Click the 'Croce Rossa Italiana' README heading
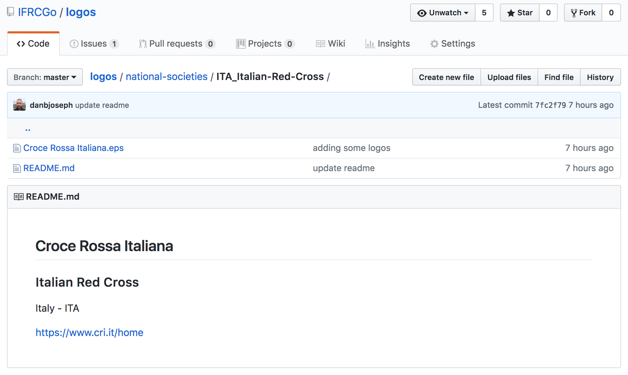The width and height of the screenshot is (628, 375). click(x=104, y=246)
